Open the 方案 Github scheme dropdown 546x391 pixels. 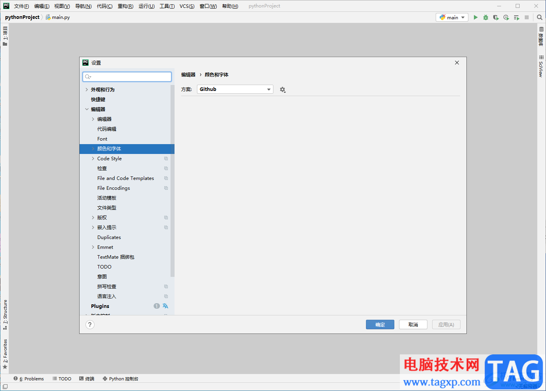(x=235, y=89)
